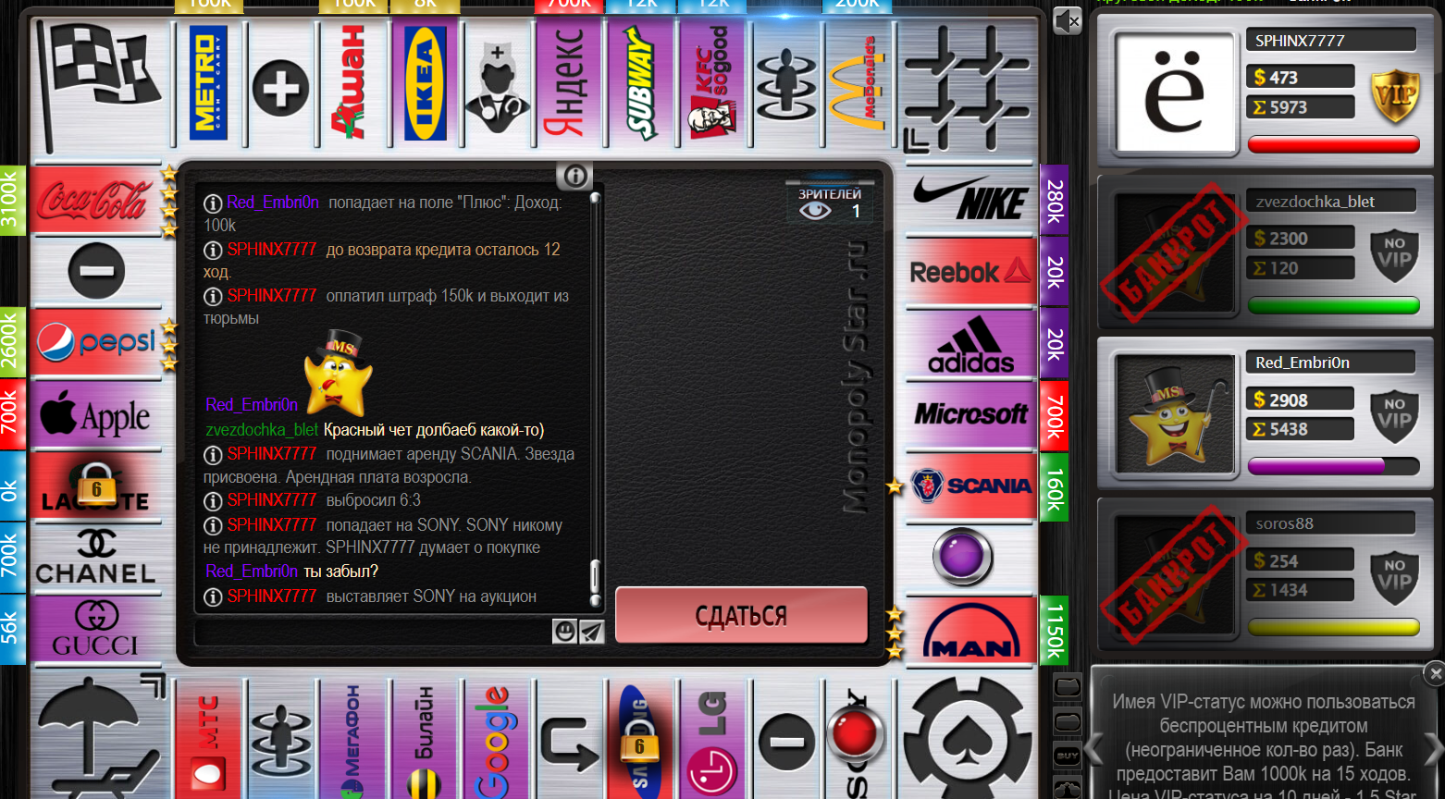Click the purple button cell under Scania
This screenshot has height=799, width=1445.
962,558
